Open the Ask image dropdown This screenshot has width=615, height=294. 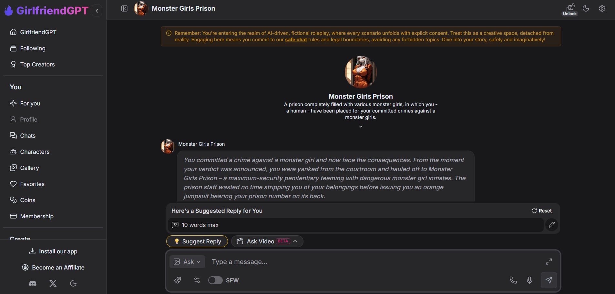pos(187,262)
